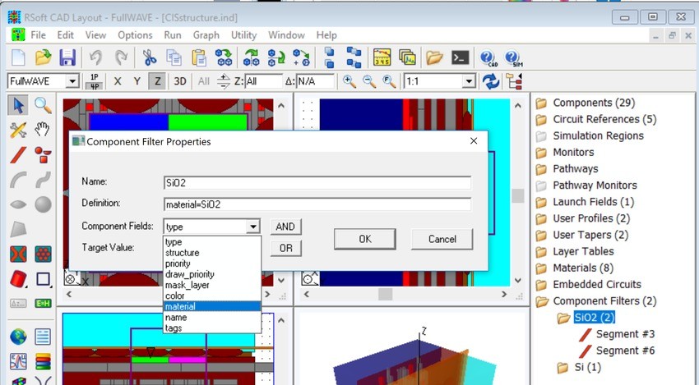Paste from clipboard

click(199, 57)
